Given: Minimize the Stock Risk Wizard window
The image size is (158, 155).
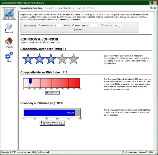Looking at the screenshot, I should point(151,3).
